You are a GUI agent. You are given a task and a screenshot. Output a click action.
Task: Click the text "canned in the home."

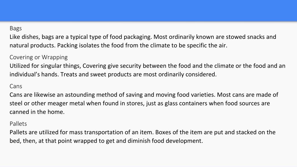click(37, 112)
